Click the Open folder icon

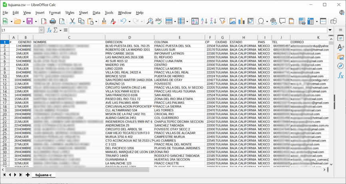tap(17, 21)
